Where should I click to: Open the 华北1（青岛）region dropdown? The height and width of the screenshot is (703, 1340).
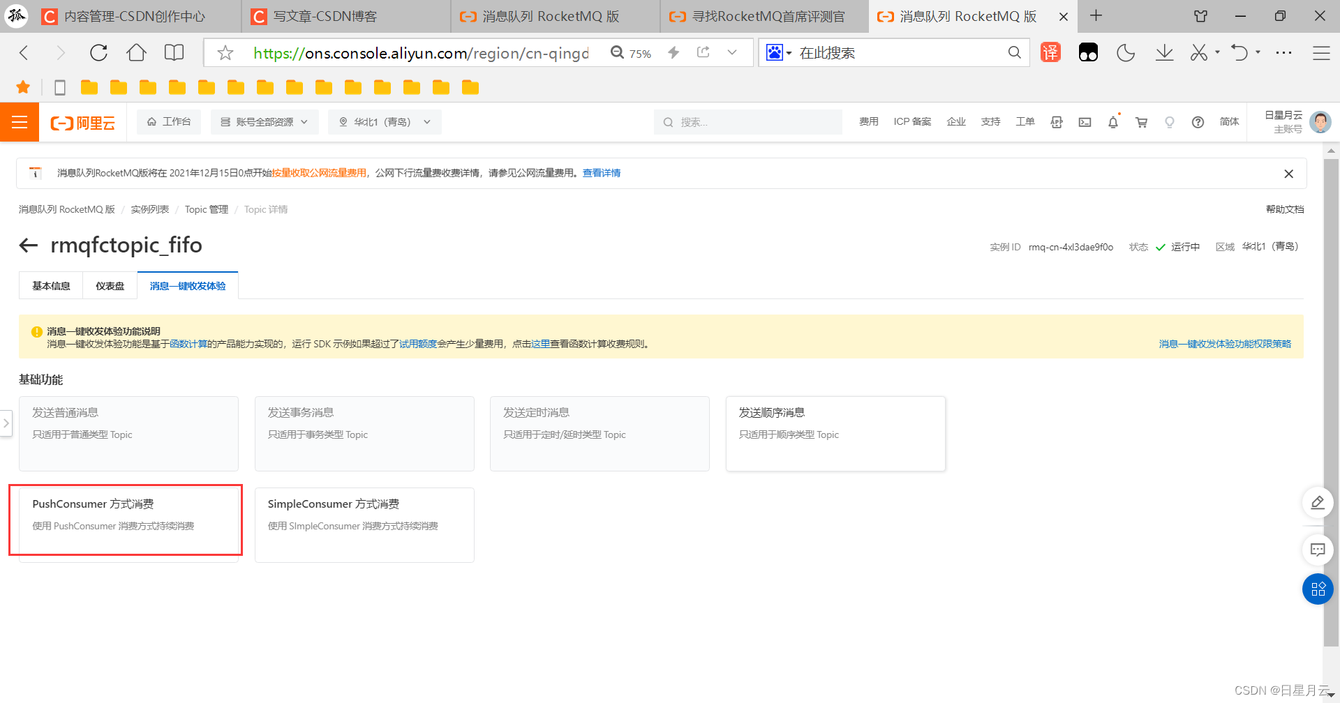point(385,122)
